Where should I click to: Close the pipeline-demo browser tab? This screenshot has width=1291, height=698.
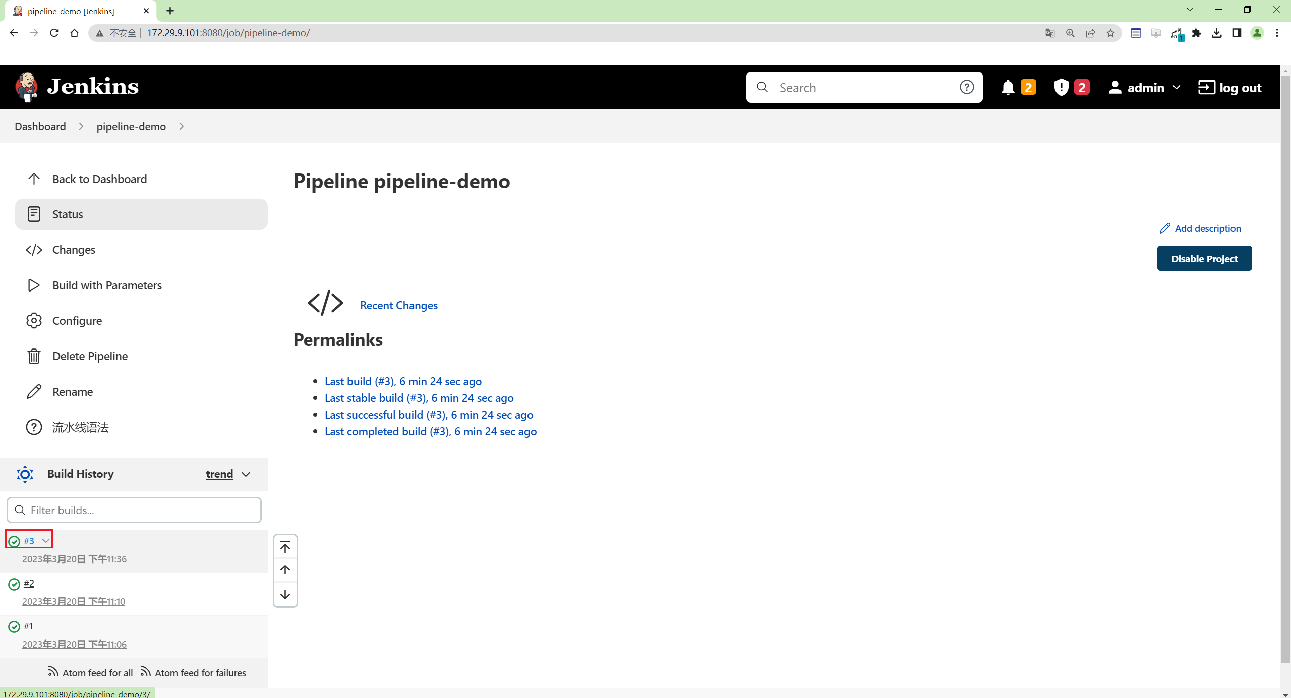(x=146, y=11)
